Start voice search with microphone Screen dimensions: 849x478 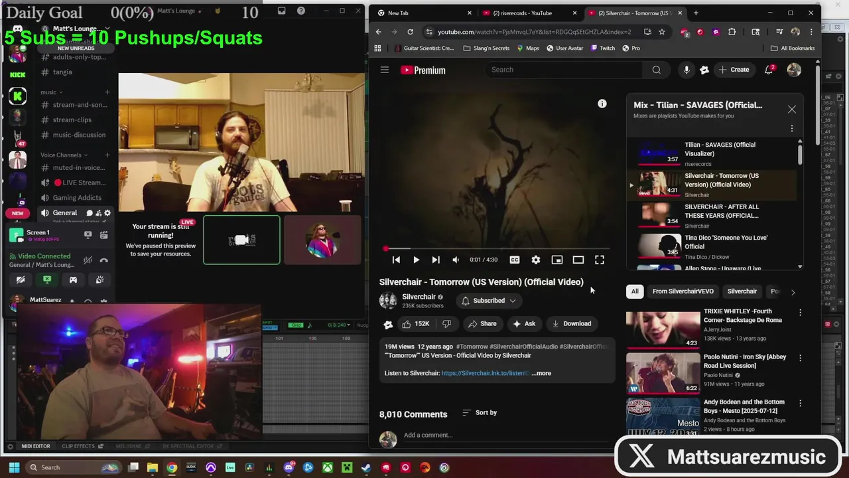click(686, 70)
